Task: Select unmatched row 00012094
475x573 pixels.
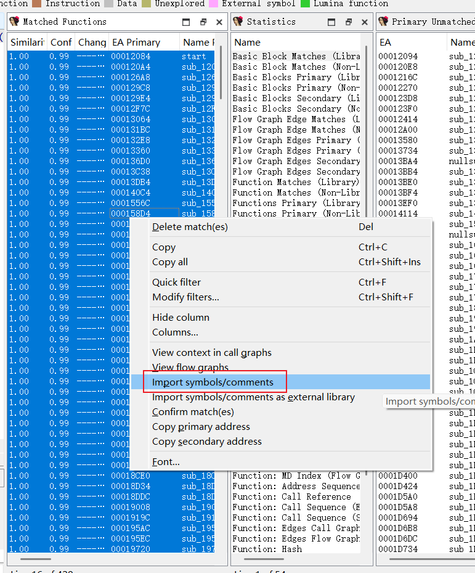Action: pyautogui.click(x=426, y=56)
